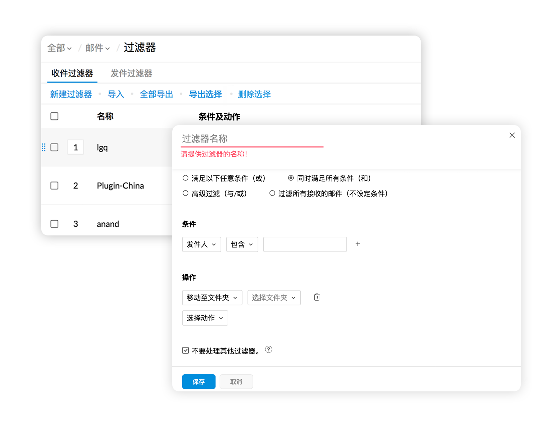Click the 新建过滤器 link
The width and height of the screenshot is (558, 434).
(x=71, y=94)
